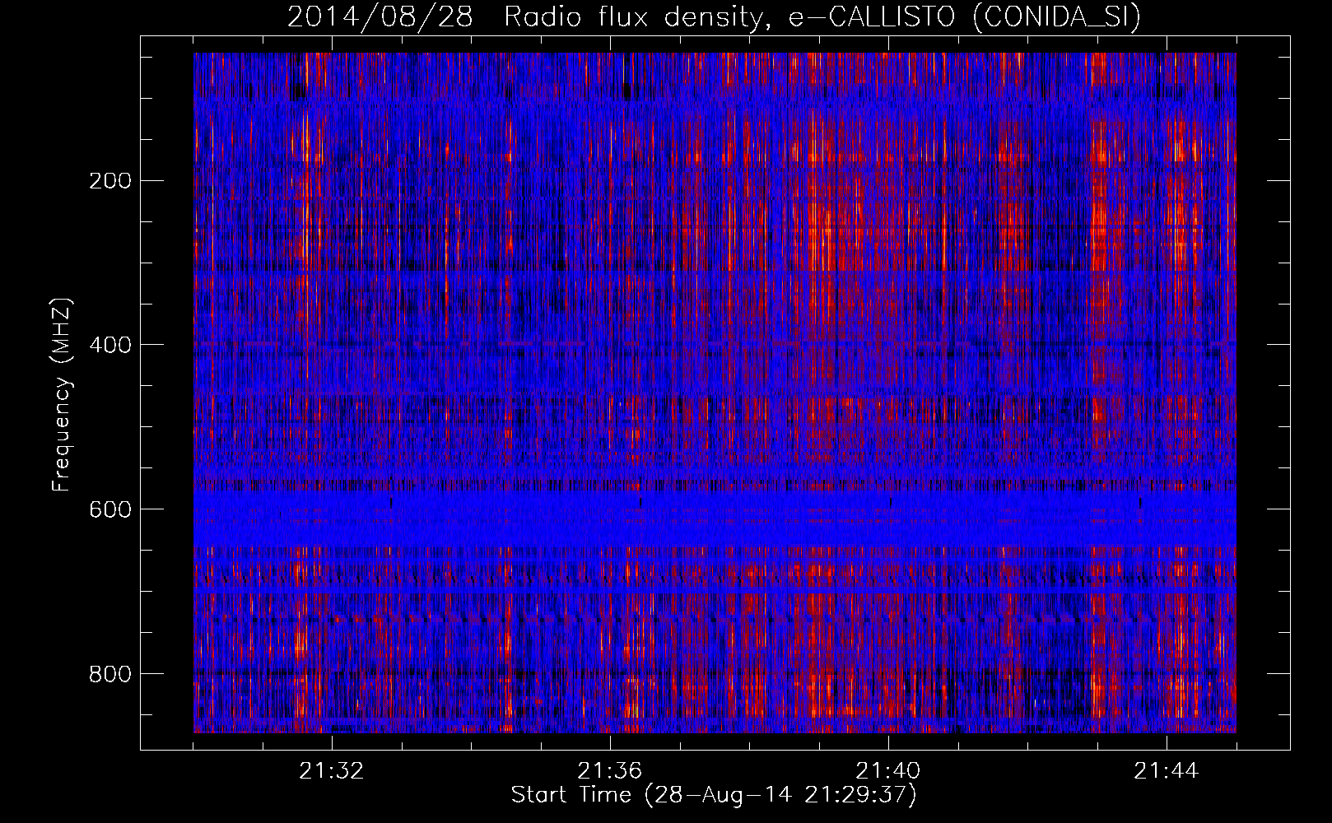Click the plot title 'Radio flux density, e-CALLISTO (CONIDA_SI)'
The height and width of the screenshot is (823, 1332).
(x=822, y=16)
